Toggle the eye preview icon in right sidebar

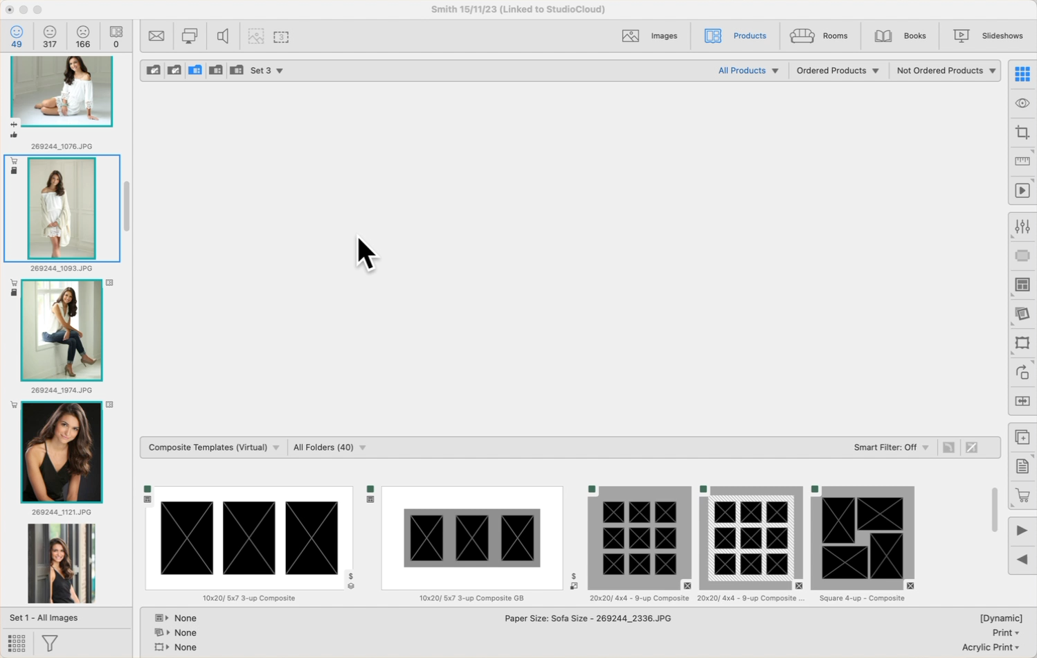coord(1022,103)
